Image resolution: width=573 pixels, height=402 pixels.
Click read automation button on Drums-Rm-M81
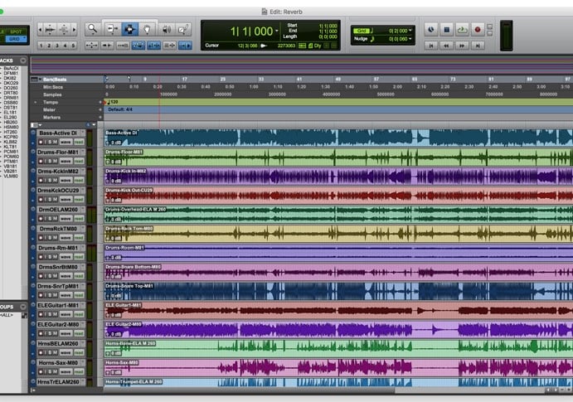pyautogui.click(x=79, y=255)
